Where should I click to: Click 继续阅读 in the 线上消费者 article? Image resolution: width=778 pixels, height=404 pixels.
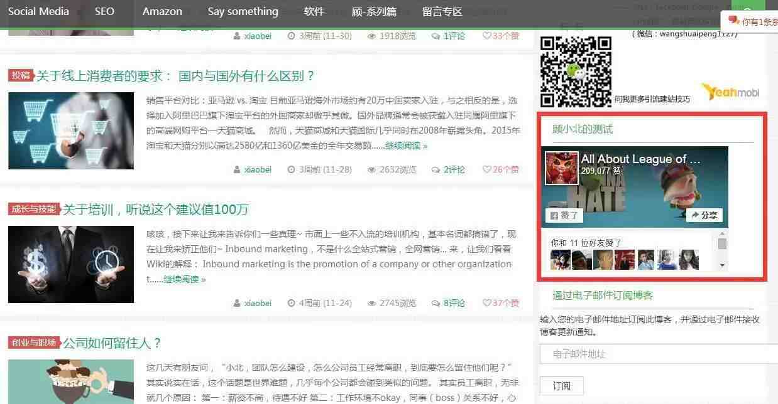pos(406,146)
